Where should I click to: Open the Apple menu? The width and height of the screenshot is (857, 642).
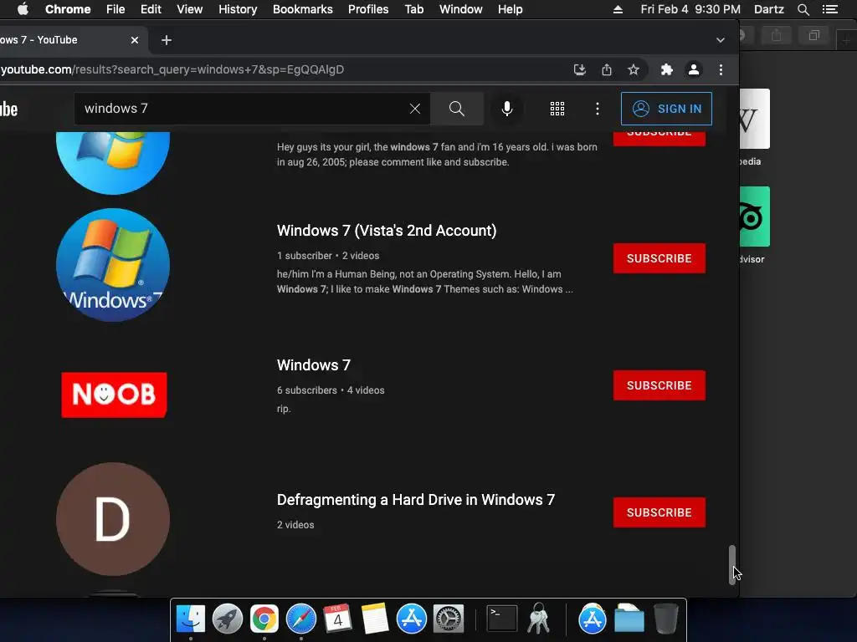[x=23, y=9]
